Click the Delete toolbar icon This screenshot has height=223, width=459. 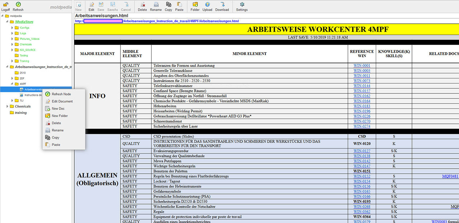[x=142, y=5]
